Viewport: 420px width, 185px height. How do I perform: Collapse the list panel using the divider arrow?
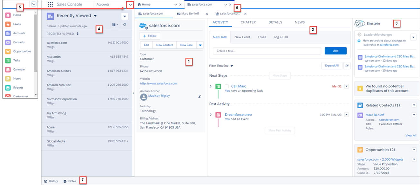coord(133,93)
